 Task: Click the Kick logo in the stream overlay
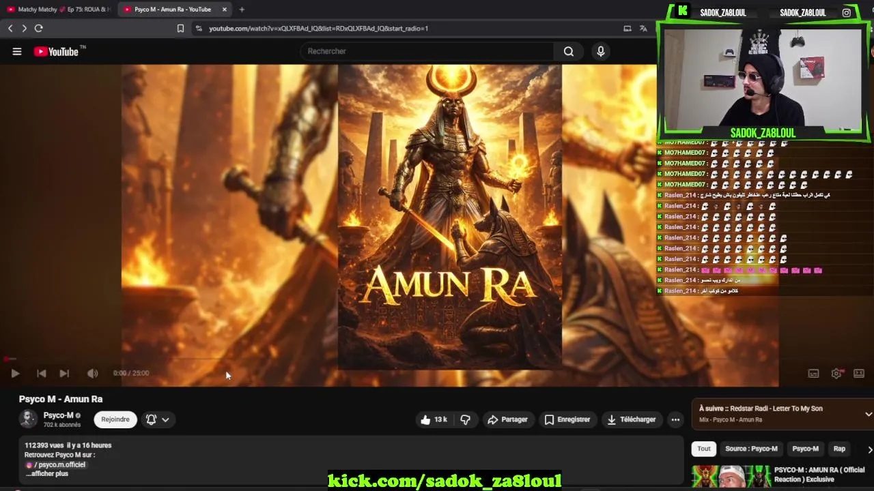coord(683,12)
